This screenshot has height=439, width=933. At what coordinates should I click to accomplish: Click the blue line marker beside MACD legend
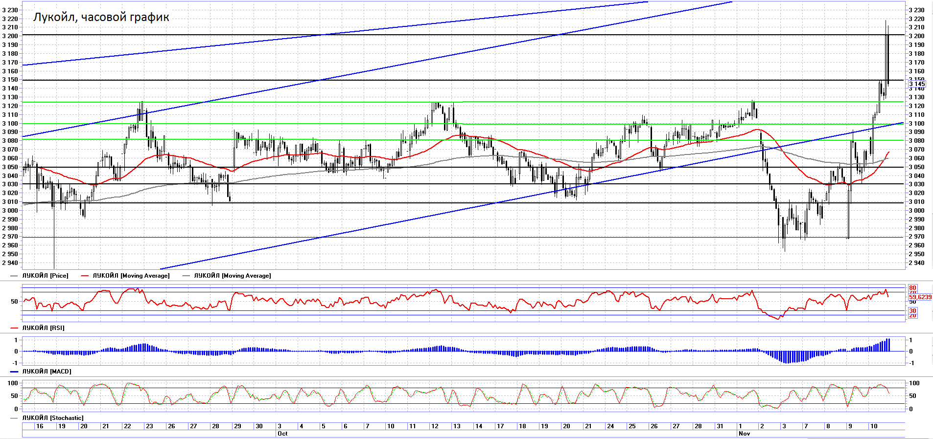[14, 372]
